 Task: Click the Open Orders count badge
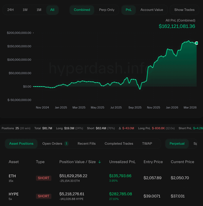coord(66,144)
